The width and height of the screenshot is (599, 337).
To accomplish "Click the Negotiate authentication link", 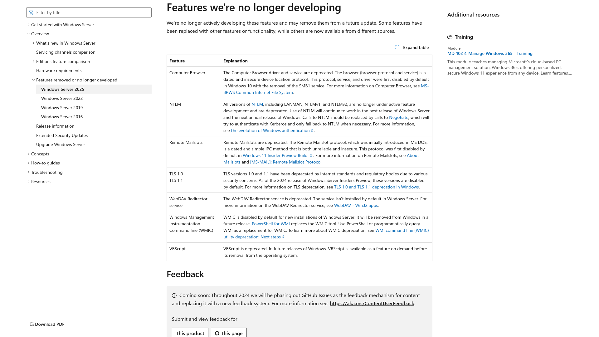I will click(398, 117).
